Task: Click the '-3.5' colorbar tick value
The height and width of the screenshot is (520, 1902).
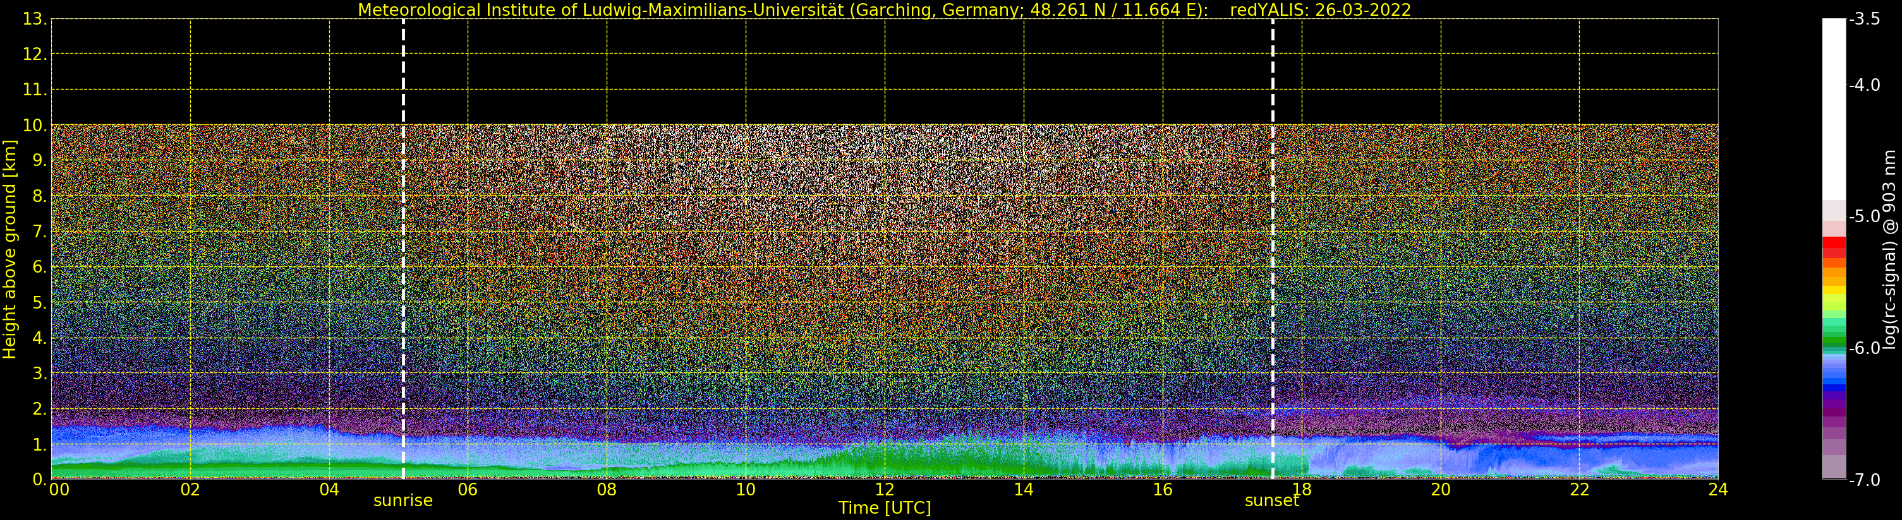Action: [x=1864, y=19]
